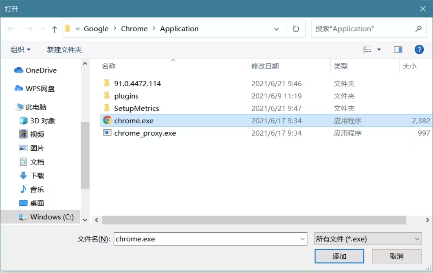
Task: Select OneDrive in the sidebar
Action: point(35,70)
